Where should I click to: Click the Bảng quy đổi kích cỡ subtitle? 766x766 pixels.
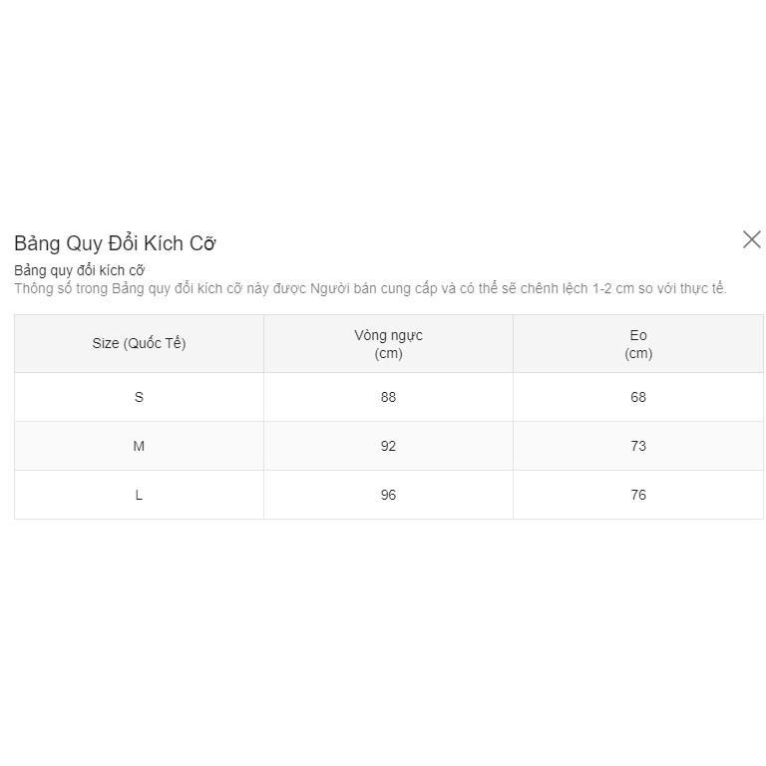(80, 270)
